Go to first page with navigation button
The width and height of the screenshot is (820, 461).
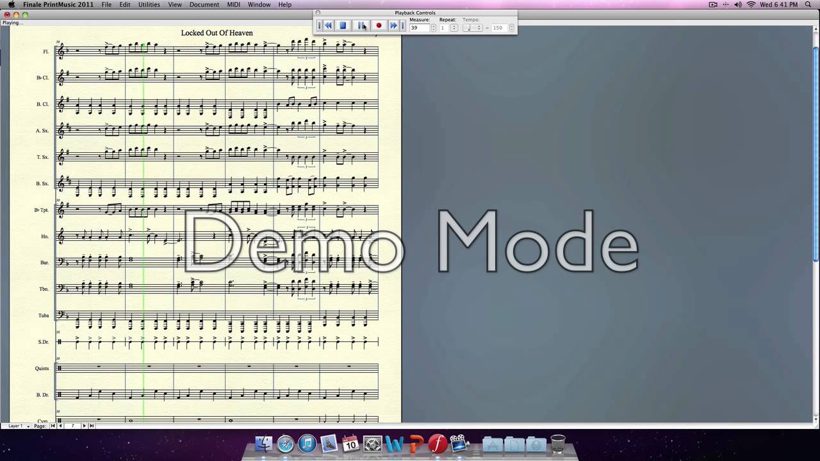[x=53, y=426]
